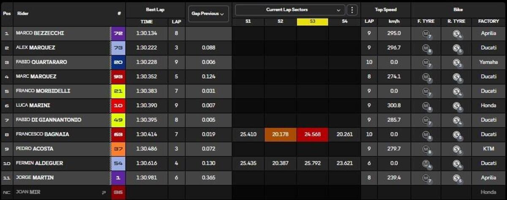Select the S1 sector column header
Image resolution: width=507 pixels, height=200 pixels.
coord(248,21)
